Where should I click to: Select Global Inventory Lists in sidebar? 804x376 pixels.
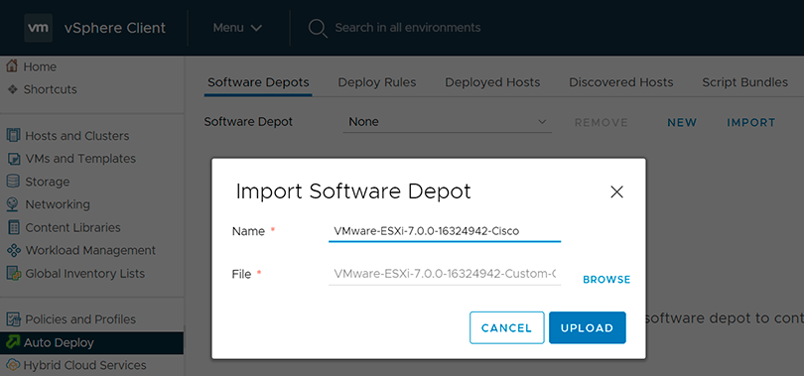[x=85, y=274]
